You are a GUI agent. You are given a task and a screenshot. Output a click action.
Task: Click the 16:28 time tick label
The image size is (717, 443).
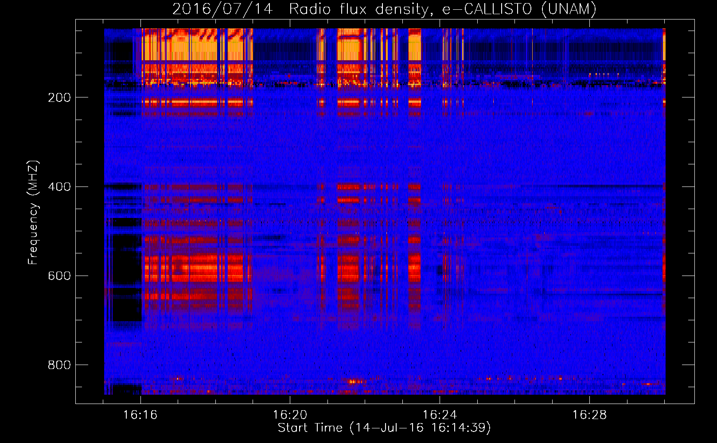(590, 415)
